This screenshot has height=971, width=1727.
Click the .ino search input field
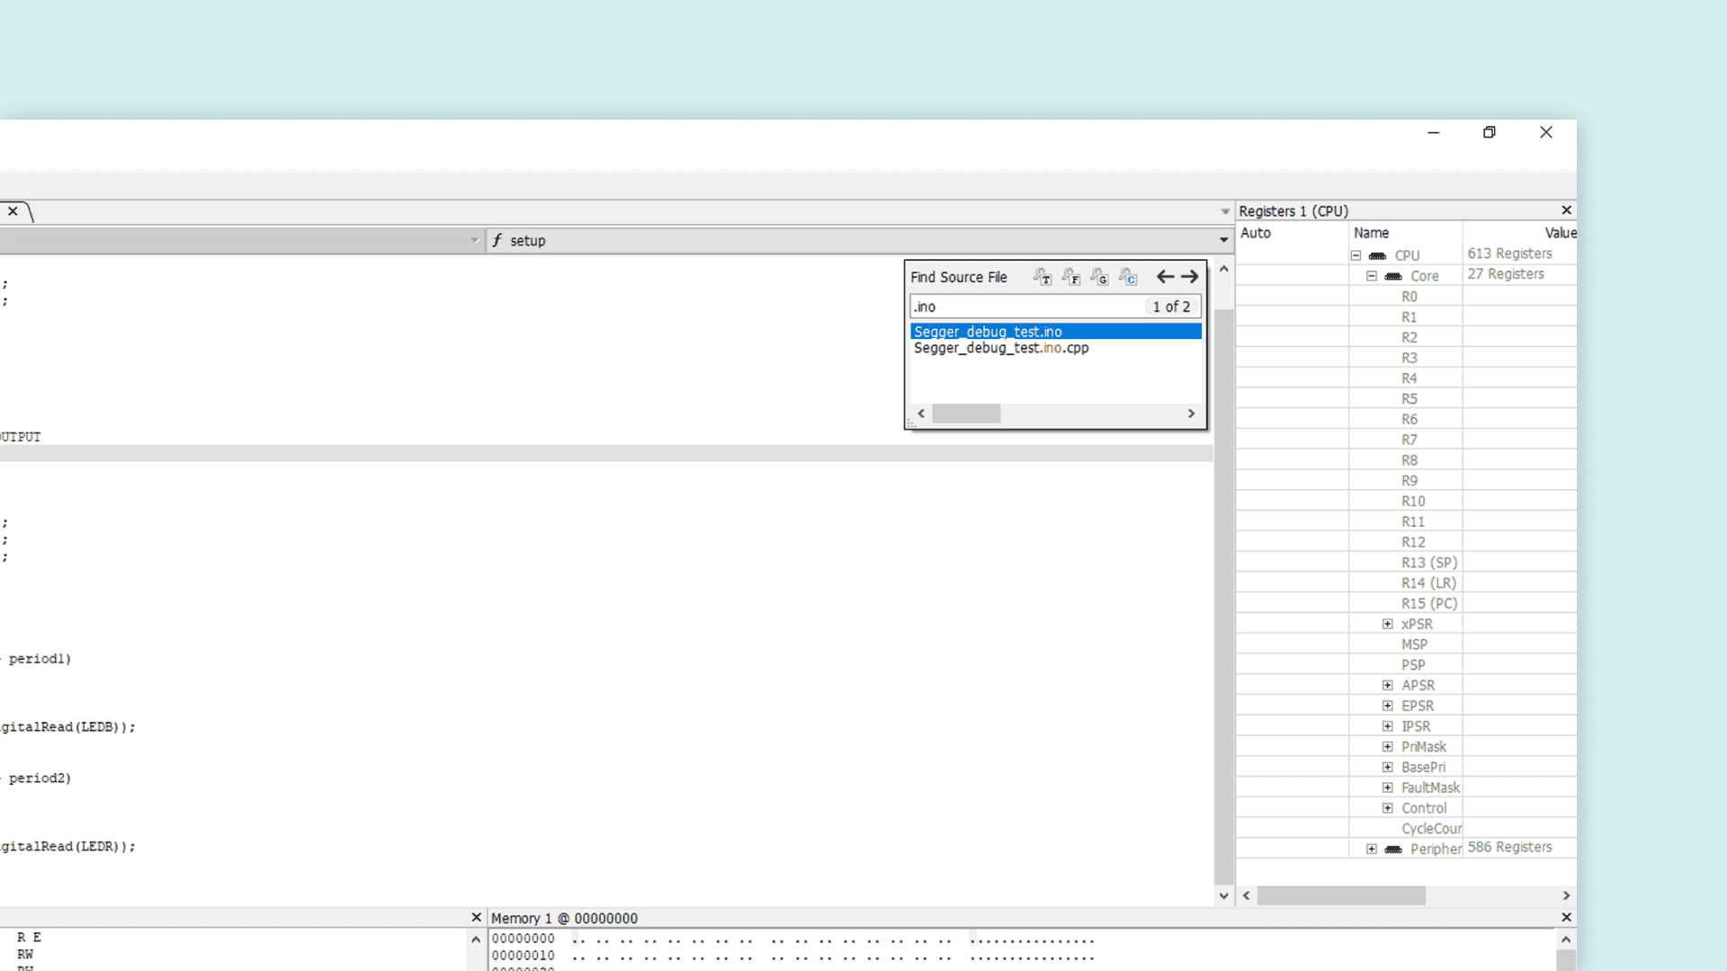point(1025,307)
